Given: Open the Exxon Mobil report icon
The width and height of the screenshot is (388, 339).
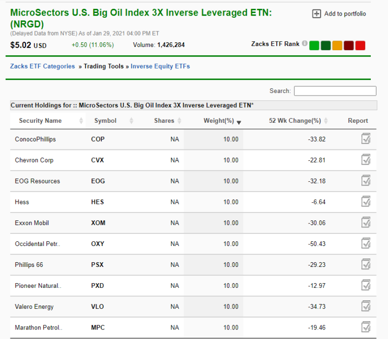Looking at the screenshot, I should (366, 223).
